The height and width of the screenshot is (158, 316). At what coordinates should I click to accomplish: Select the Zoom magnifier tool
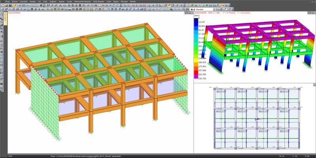point(32,5)
